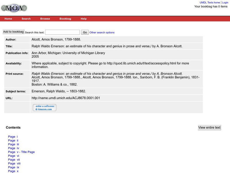The width and height of the screenshot is (230, 173).
Task: Click the Print source label
Action: (x=15, y=74)
